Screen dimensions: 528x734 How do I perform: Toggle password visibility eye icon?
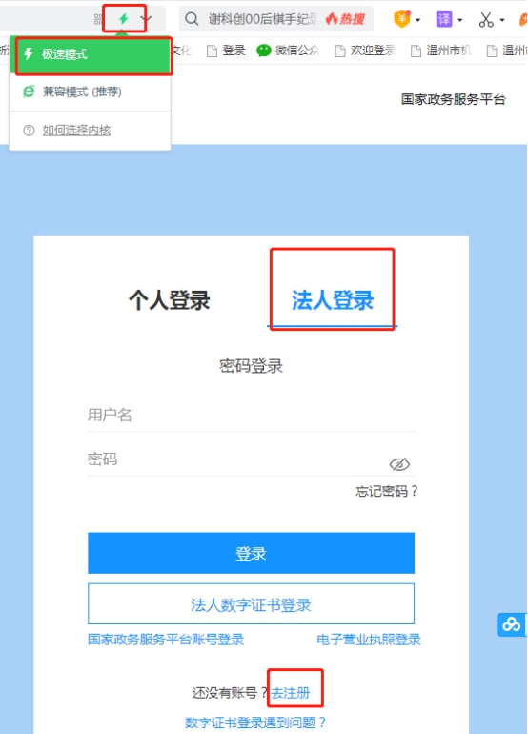coord(399,464)
